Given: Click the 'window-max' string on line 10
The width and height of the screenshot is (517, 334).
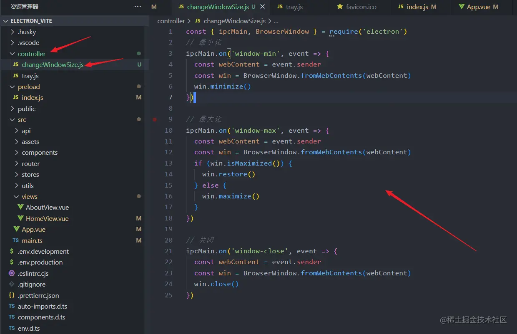Looking at the screenshot, I should coord(256,131).
